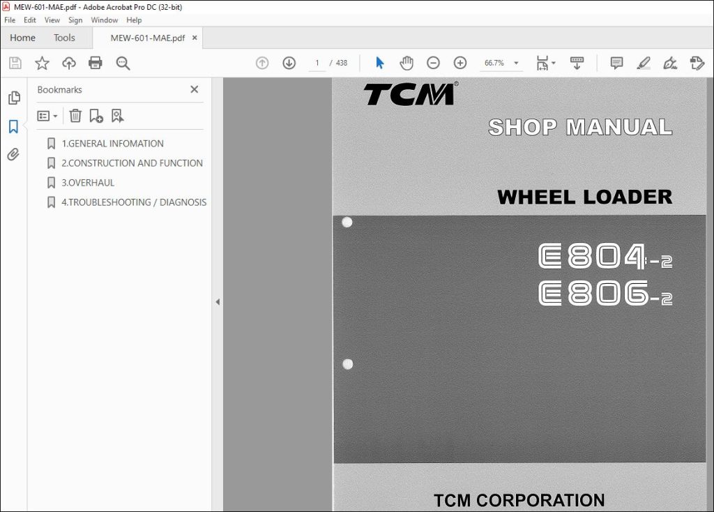
Task: Zoom out with minus button
Action: pos(433,63)
